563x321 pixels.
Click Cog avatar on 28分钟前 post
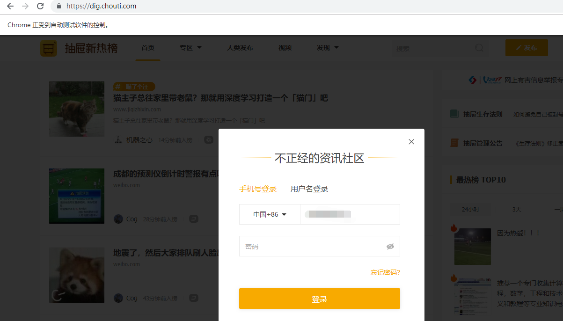(x=118, y=219)
